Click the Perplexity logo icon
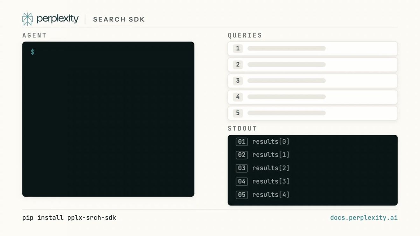Viewport: 420px width, 236px height. [27, 19]
